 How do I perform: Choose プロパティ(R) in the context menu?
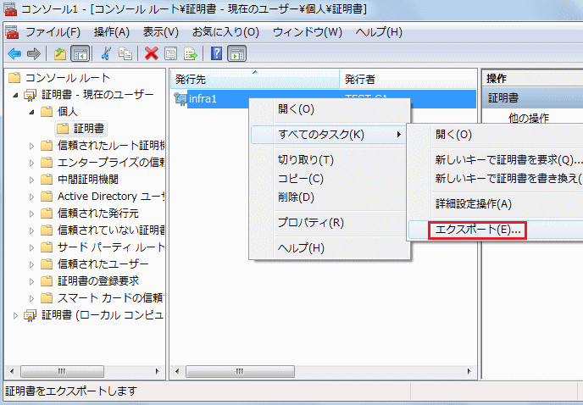(x=311, y=223)
